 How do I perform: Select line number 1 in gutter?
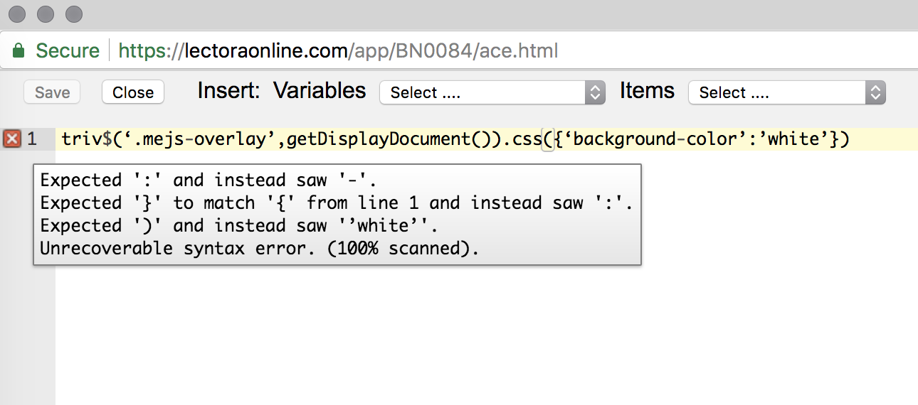coord(32,139)
